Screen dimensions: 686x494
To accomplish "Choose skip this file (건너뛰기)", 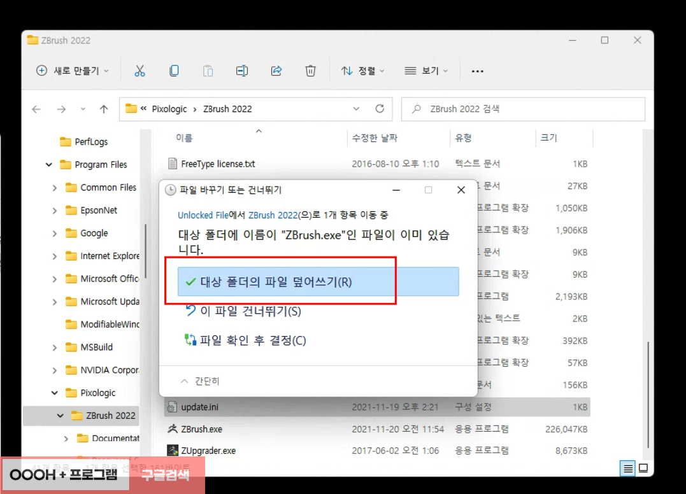I will (x=244, y=311).
